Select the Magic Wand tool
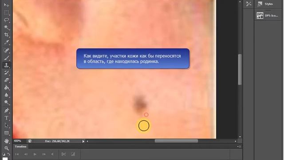This screenshot has height=160, width=284. click(x=7, y=27)
